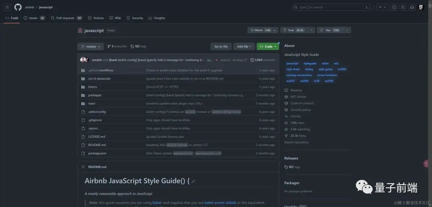Open the hamburger navigation menu
Viewport: 432px width, 207px height.
point(7,7)
